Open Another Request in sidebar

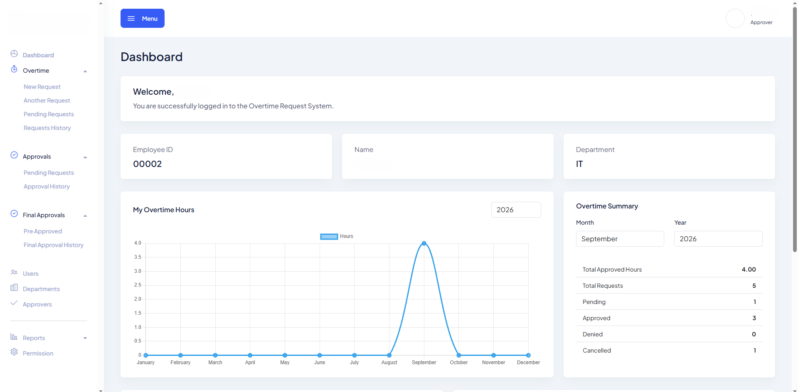click(47, 100)
